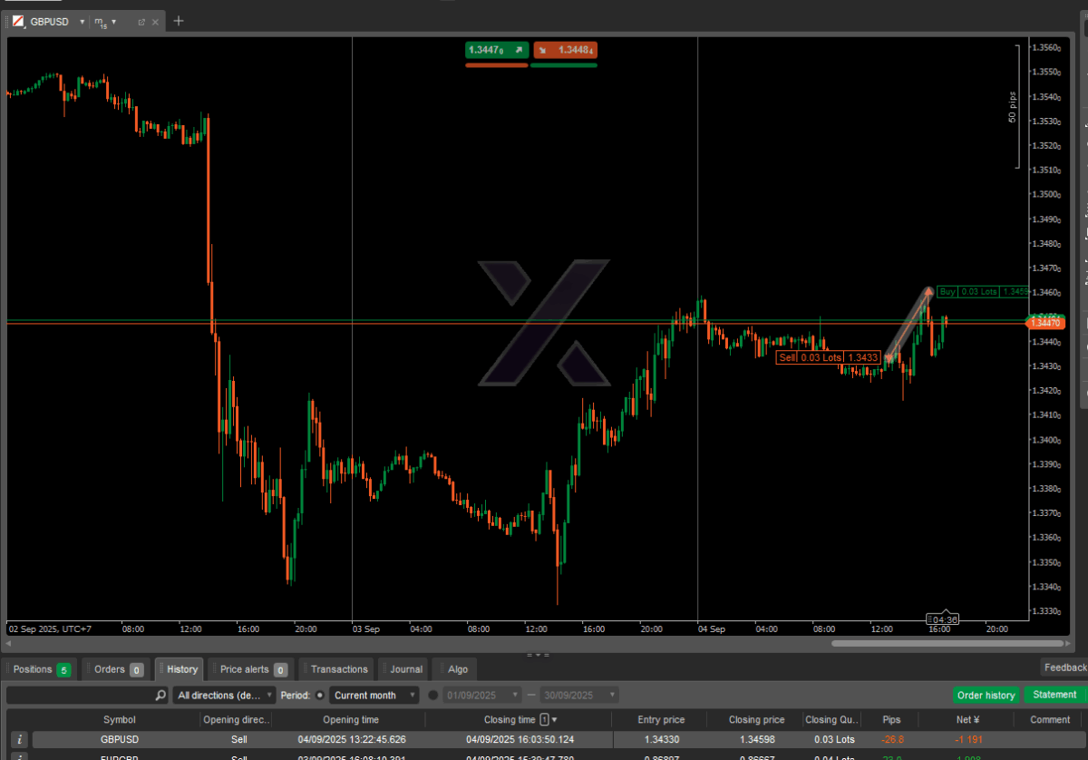Screen dimensions: 1088x760
Task: Click the Statement button
Action: [1054, 696]
